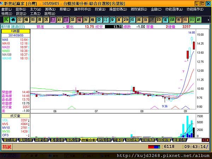
Task: Select the 技術分析 tab
Action: pyautogui.click(x=89, y=140)
